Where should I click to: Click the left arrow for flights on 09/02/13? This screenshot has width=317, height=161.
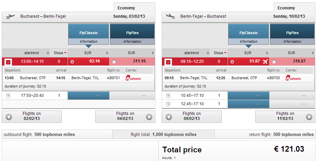pos(169,117)
